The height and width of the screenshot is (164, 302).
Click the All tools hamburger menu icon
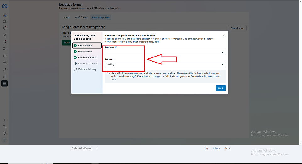coord(4,83)
